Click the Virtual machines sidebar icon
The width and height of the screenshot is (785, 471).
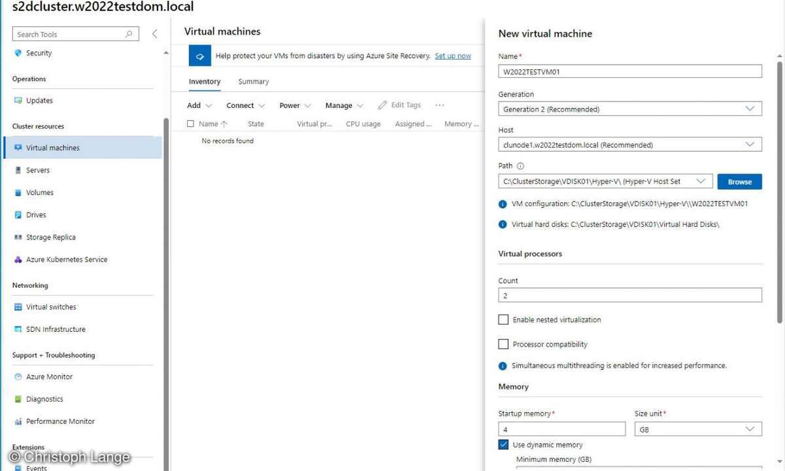click(18, 148)
